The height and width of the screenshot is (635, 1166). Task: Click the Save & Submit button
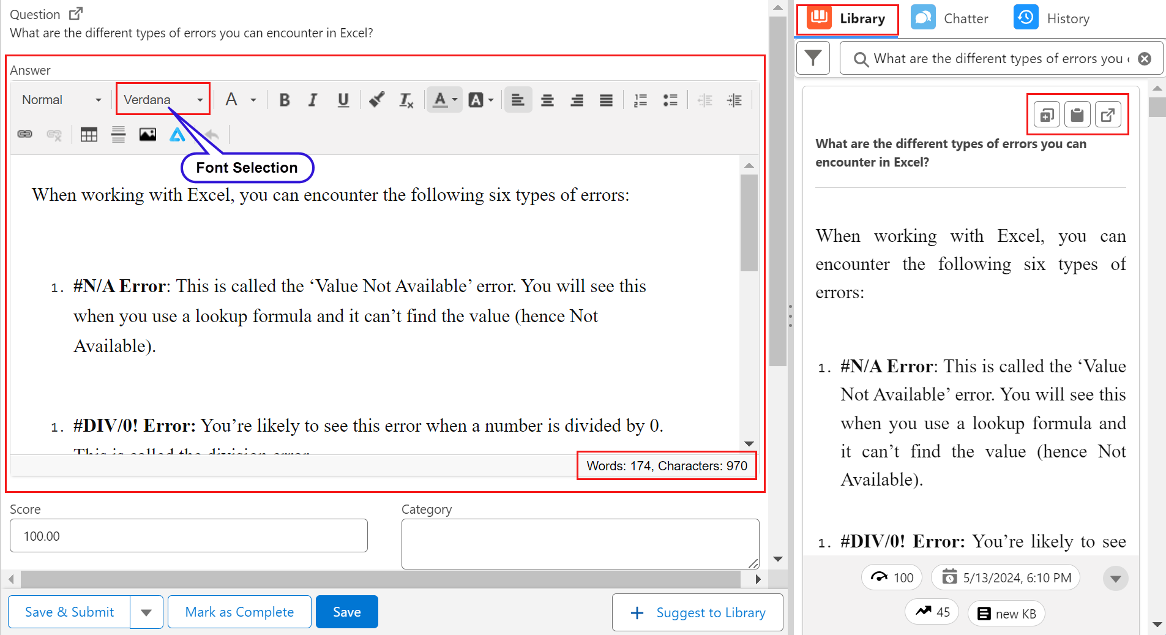click(69, 612)
